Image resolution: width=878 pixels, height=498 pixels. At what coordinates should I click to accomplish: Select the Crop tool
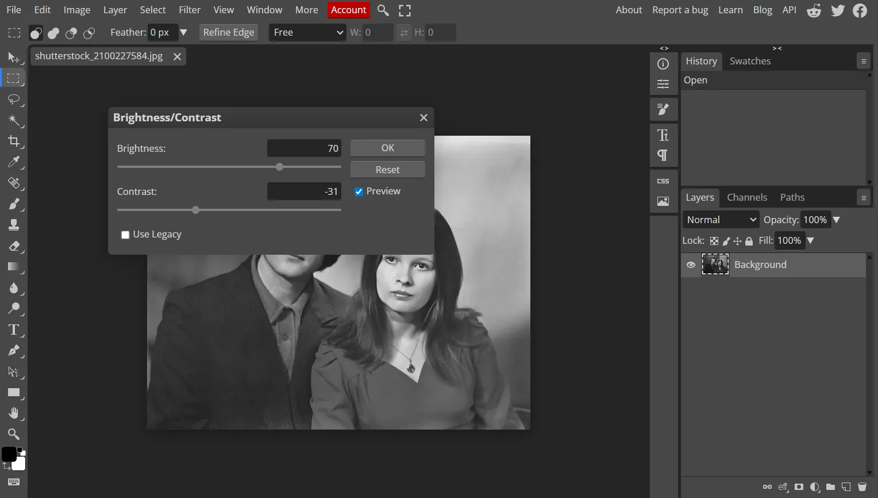[x=14, y=141]
